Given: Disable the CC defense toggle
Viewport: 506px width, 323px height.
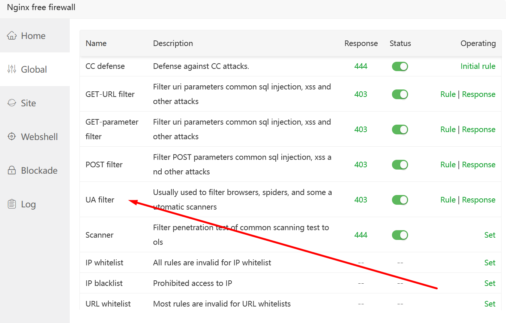Looking at the screenshot, I should (400, 66).
